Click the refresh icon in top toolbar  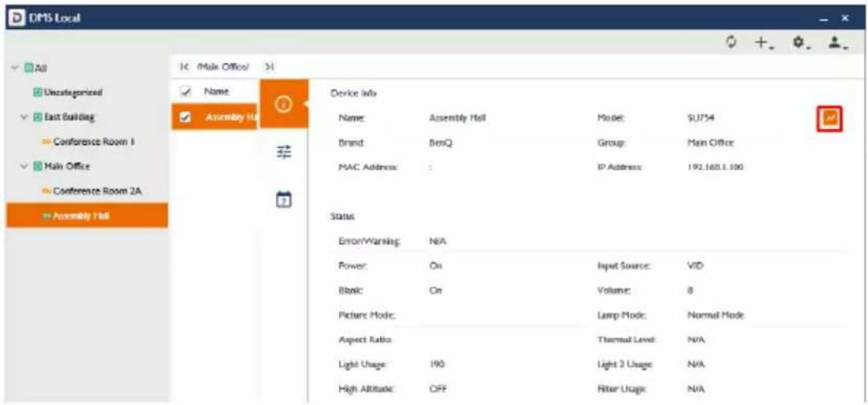click(733, 42)
